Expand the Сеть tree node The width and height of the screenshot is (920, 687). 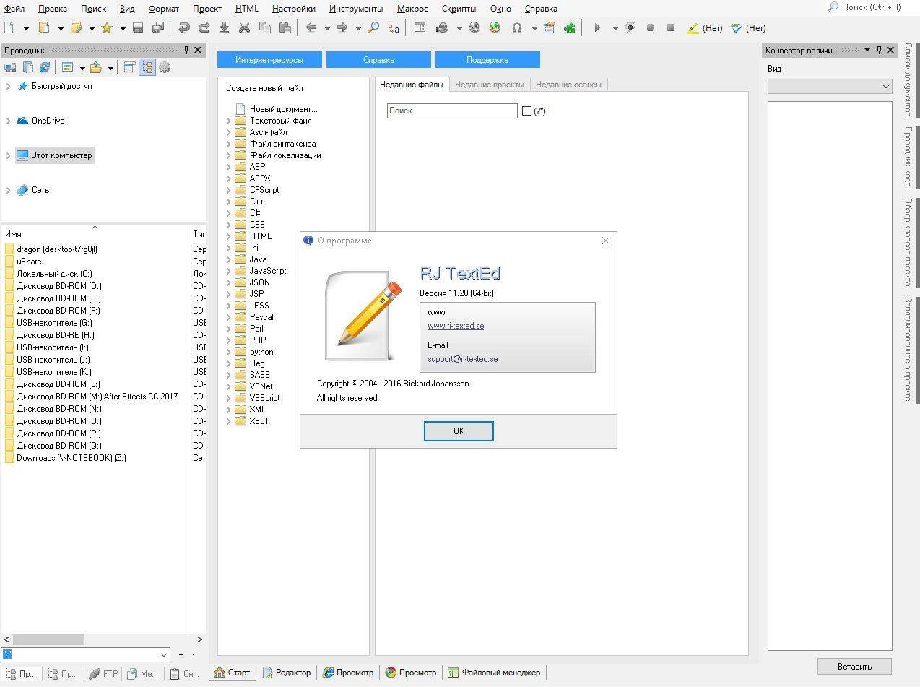pos(8,190)
